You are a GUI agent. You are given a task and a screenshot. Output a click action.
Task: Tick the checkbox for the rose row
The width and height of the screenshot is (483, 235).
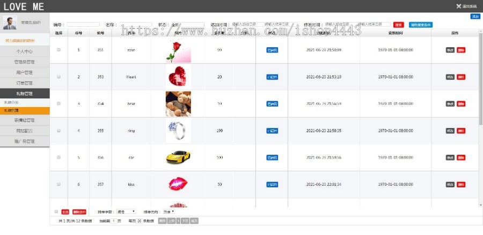[x=58, y=50]
